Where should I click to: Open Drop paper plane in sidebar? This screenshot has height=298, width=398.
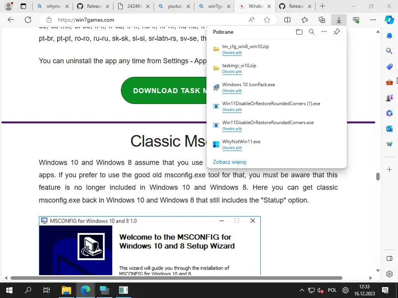(389, 144)
